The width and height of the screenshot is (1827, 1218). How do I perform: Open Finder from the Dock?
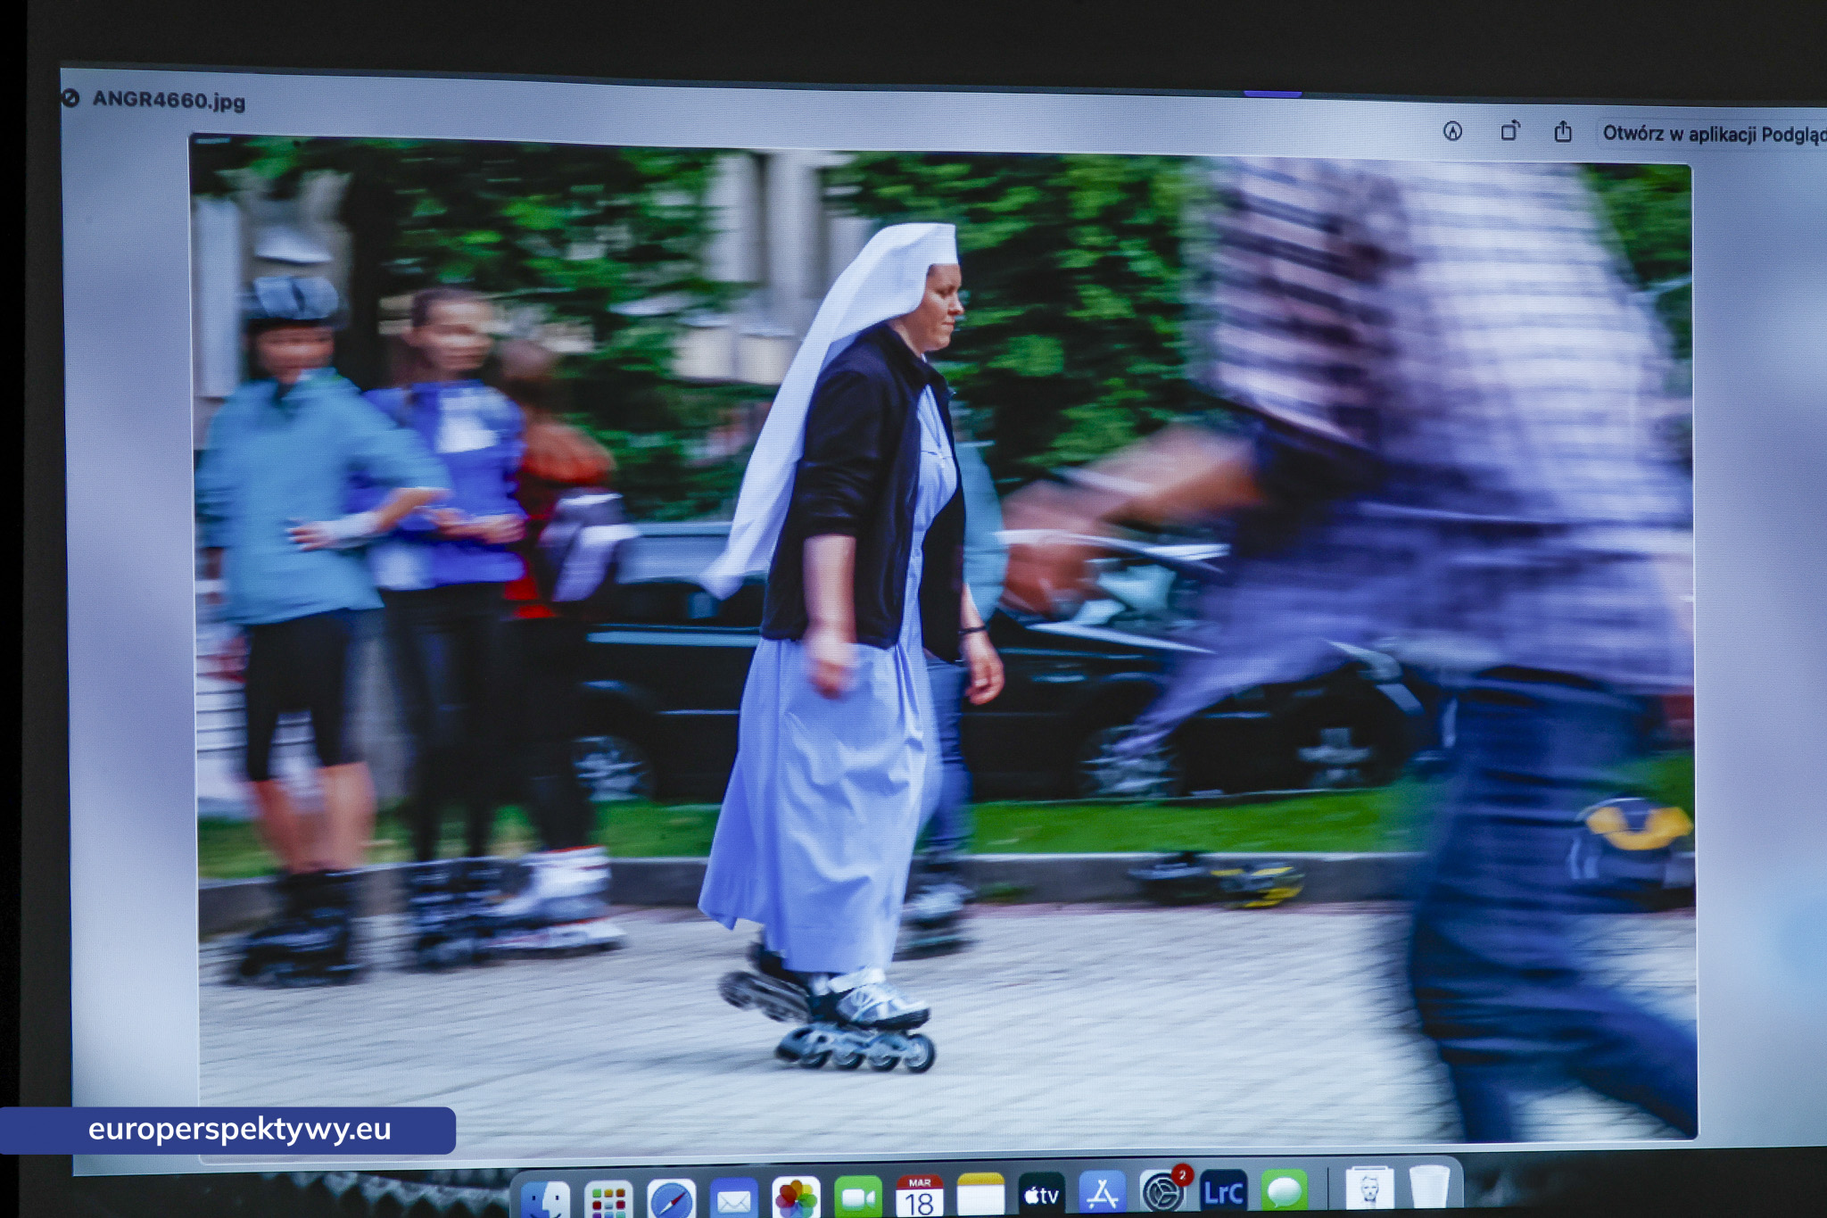click(x=545, y=1199)
